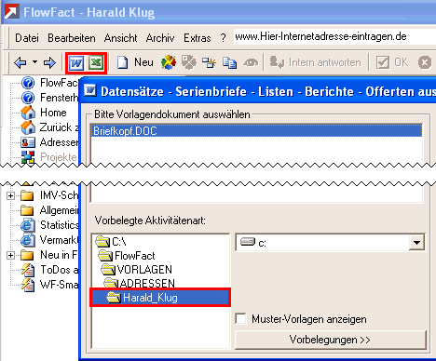This screenshot has height=361, width=436.
Task: Open the Bearbeiten menu
Action: click(72, 38)
